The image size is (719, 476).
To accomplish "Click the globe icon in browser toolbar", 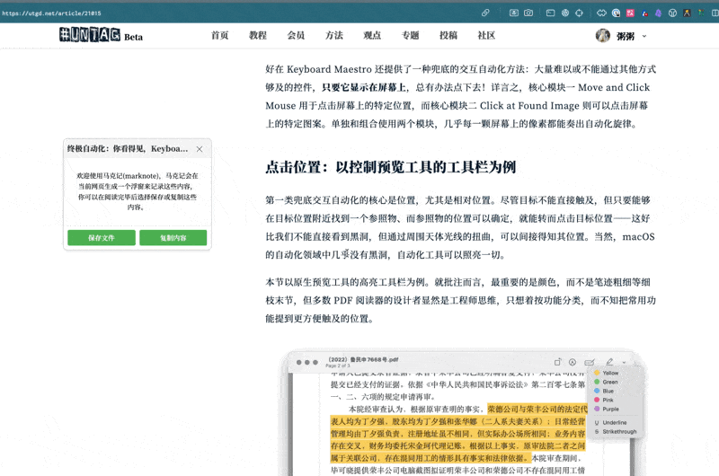I will [565, 13].
